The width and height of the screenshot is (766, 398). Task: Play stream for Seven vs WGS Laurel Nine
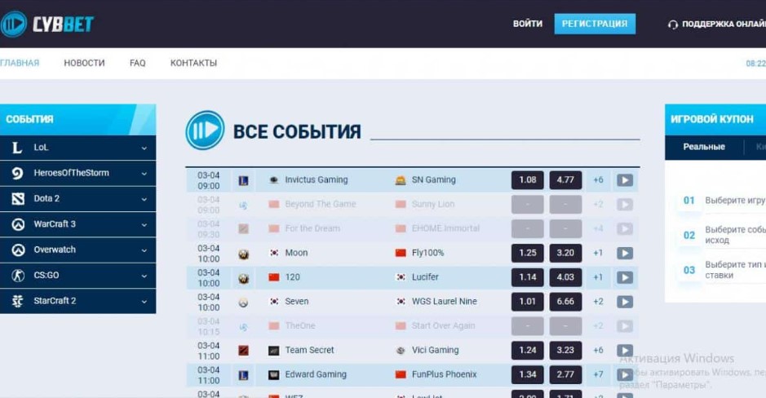[625, 302]
